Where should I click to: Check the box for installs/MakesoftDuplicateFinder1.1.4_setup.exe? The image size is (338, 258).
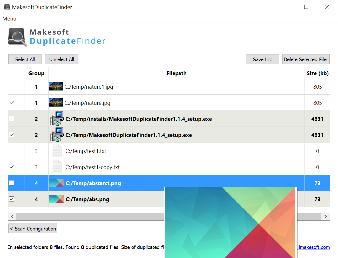click(12, 118)
